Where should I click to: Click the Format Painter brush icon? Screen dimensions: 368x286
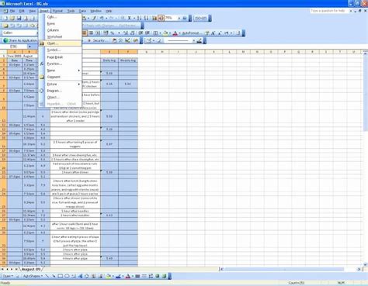tap(94, 18)
